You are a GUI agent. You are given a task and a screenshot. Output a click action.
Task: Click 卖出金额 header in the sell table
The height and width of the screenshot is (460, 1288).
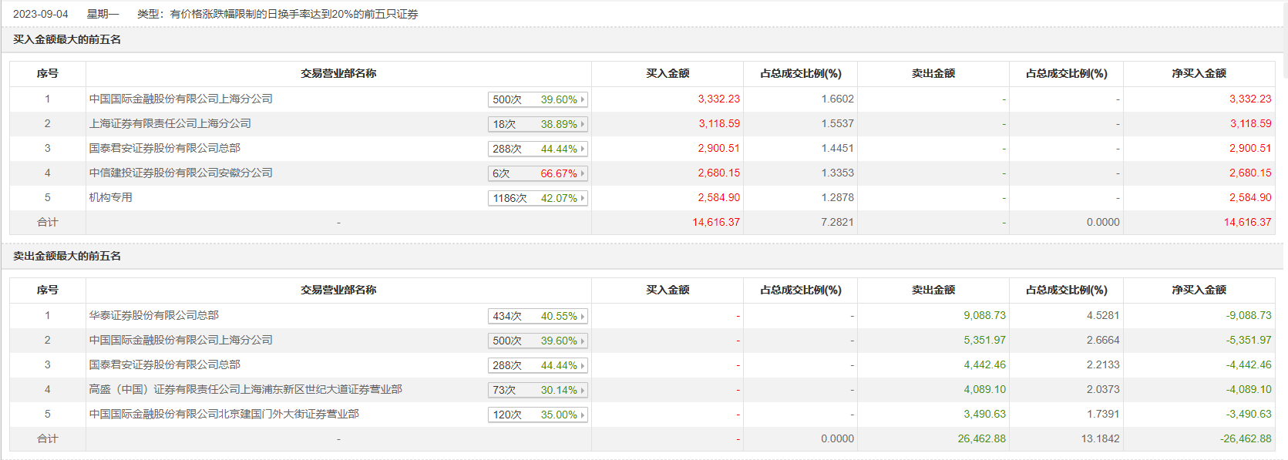coord(933,290)
